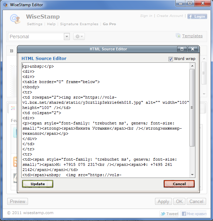Click the background editor scroll down arrow
This screenshot has width=213, height=221.
point(204,94)
